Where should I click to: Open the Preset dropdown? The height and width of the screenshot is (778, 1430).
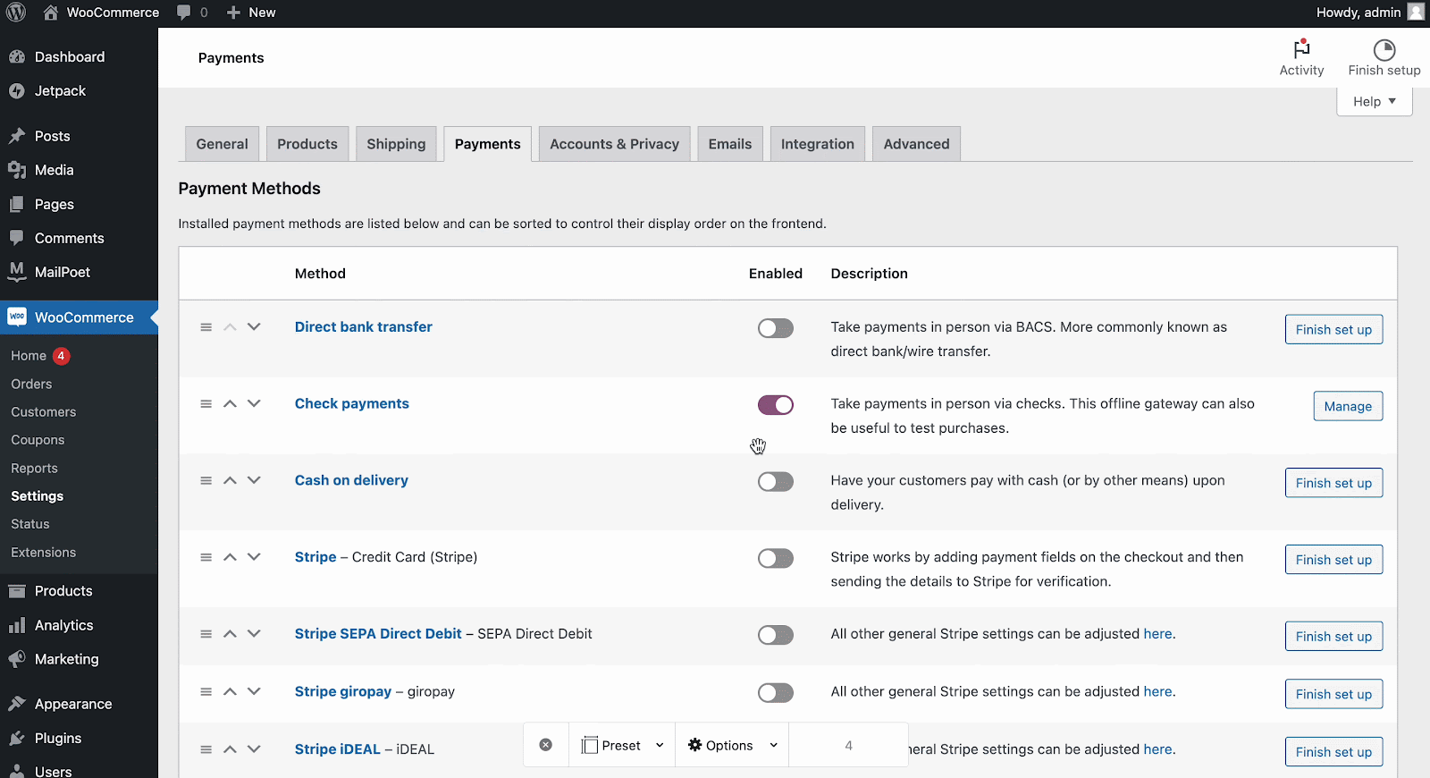click(623, 745)
